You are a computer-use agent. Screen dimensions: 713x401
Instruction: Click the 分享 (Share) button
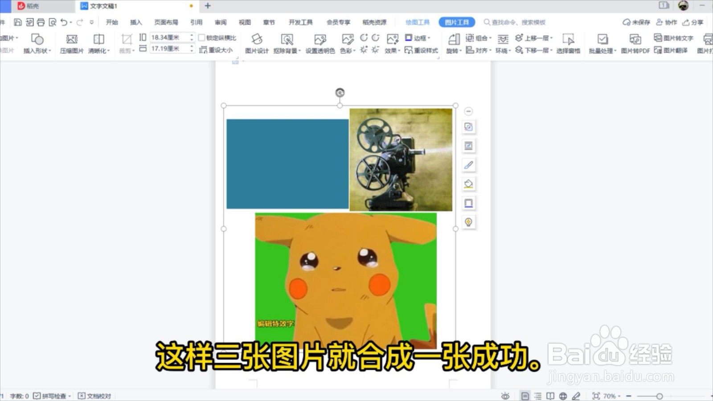click(693, 22)
